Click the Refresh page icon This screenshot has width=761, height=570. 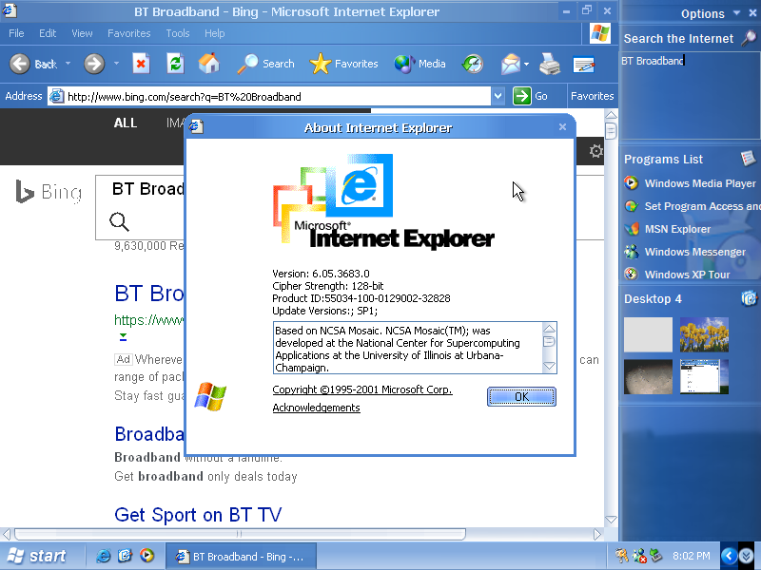click(x=174, y=64)
